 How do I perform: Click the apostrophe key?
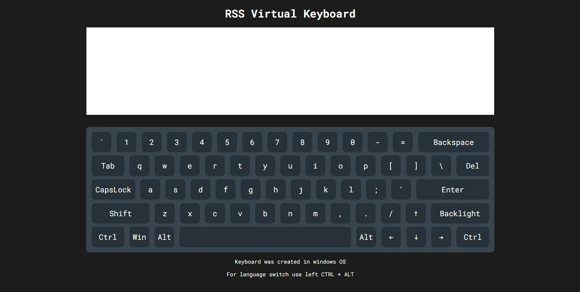coord(401,190)
